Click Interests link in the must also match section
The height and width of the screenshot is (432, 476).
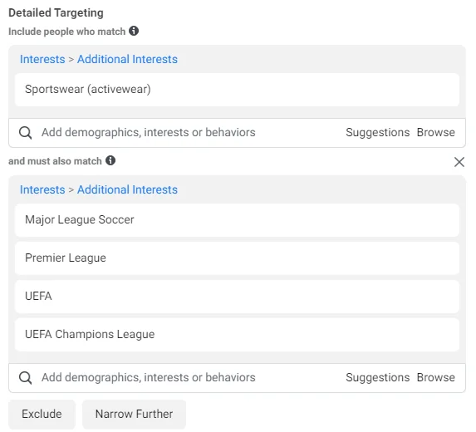coord(42,189)
